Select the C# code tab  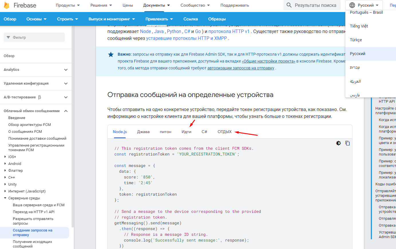pyautogui.click(x=204, y=132)
